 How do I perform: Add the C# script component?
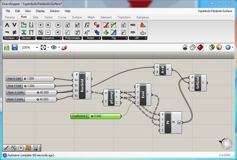[x=97, y=25]
